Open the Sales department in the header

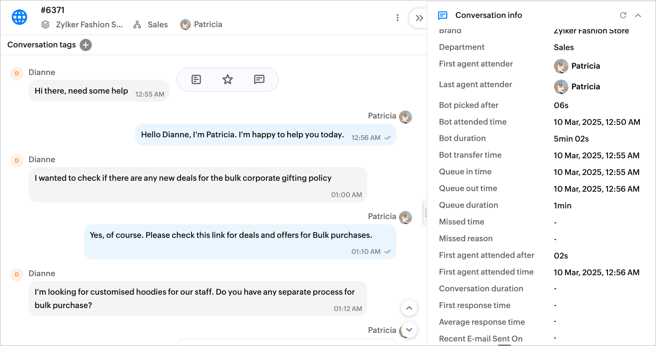pyautogui.click(x=157, y=25)
